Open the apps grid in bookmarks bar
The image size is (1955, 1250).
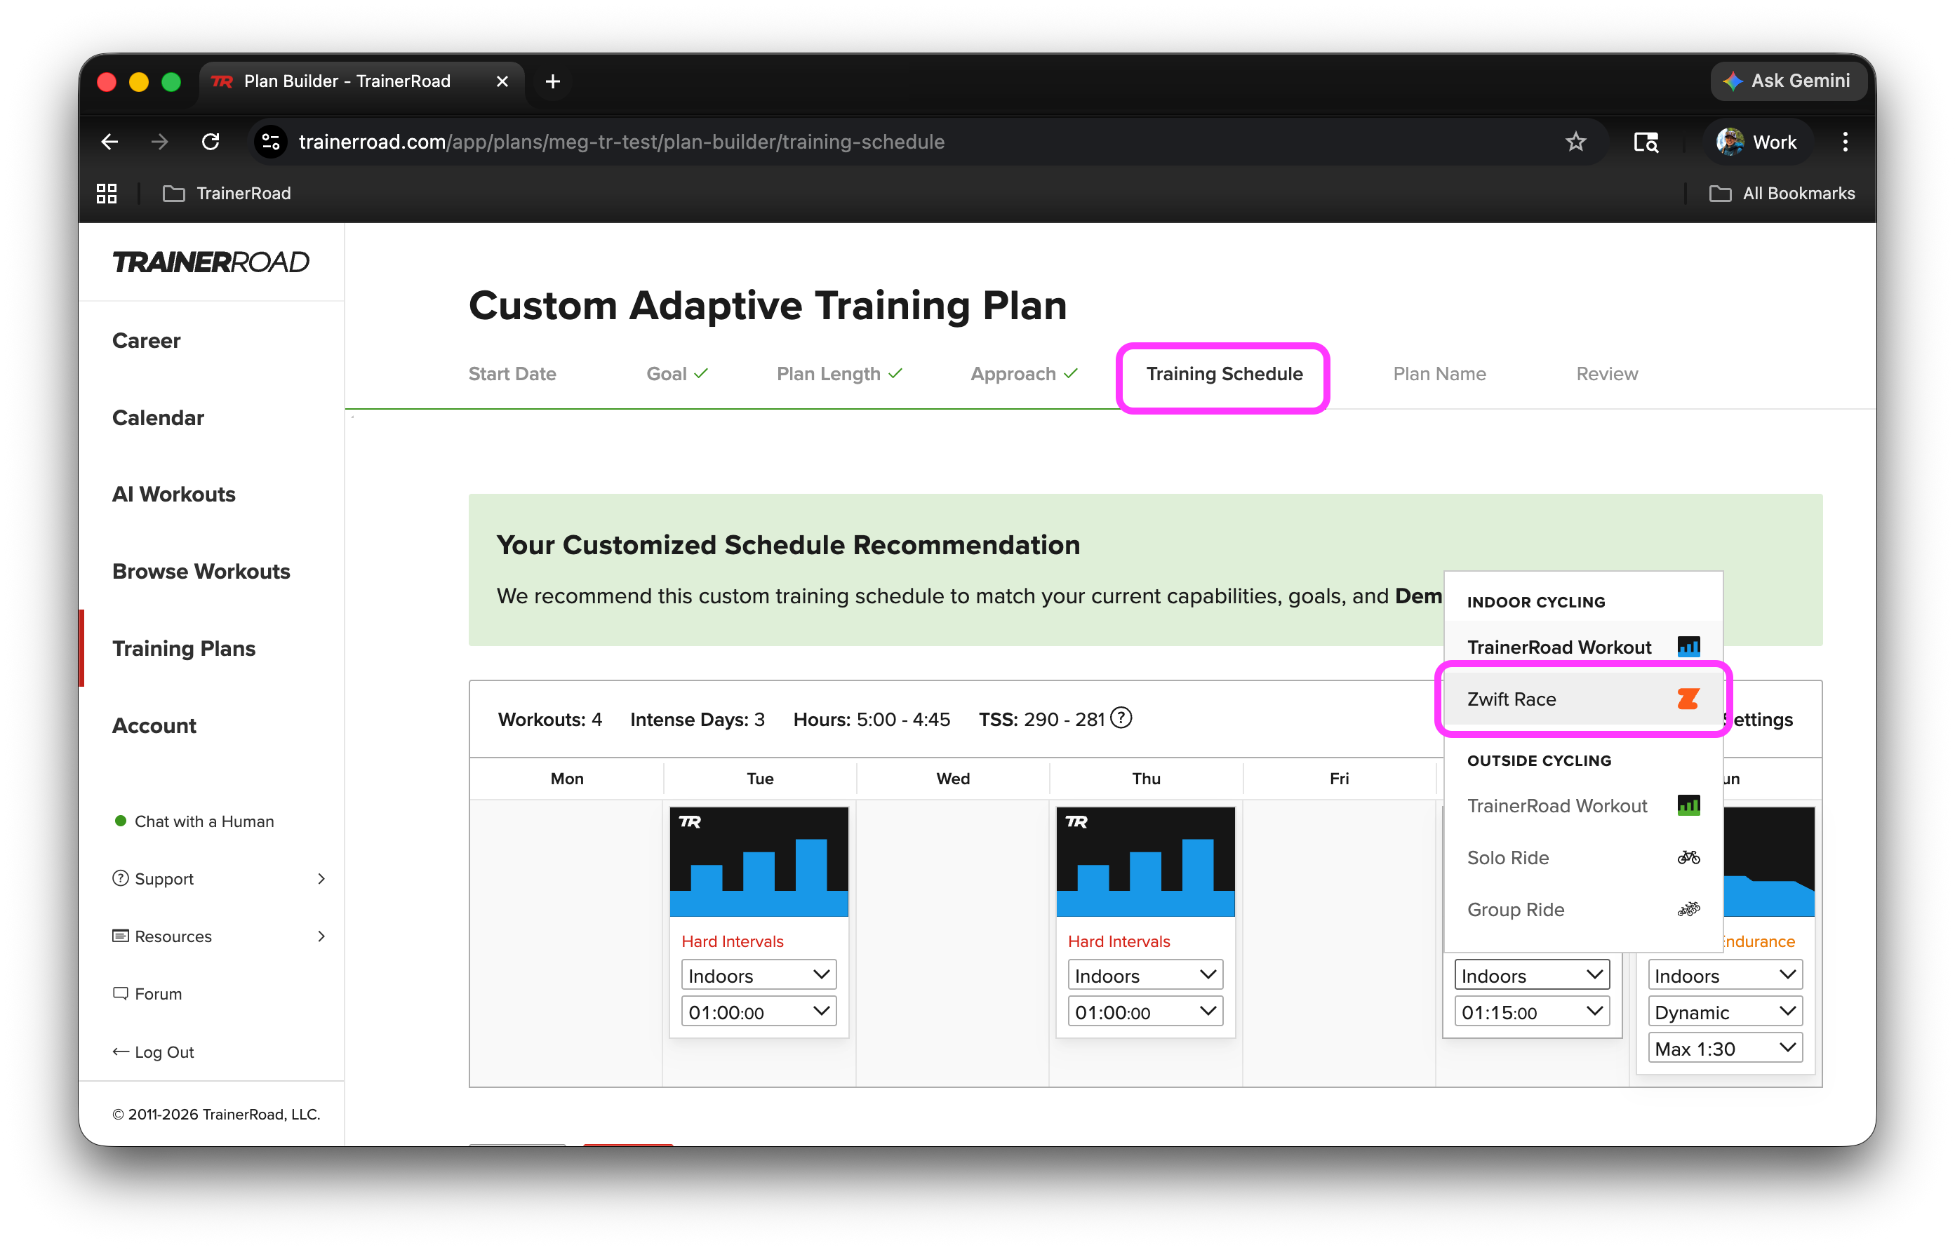pyautogui.click(x=107, y=193)
